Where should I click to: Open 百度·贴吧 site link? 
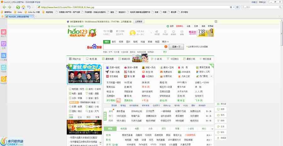point(113,68)
